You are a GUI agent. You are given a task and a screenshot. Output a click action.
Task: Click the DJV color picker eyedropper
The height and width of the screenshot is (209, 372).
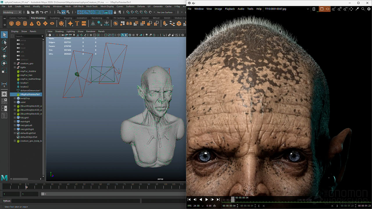357,9
